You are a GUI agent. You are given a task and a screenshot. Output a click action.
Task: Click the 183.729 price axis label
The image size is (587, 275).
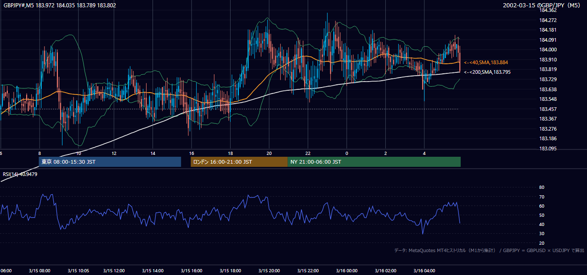click(x=548, y=79)
